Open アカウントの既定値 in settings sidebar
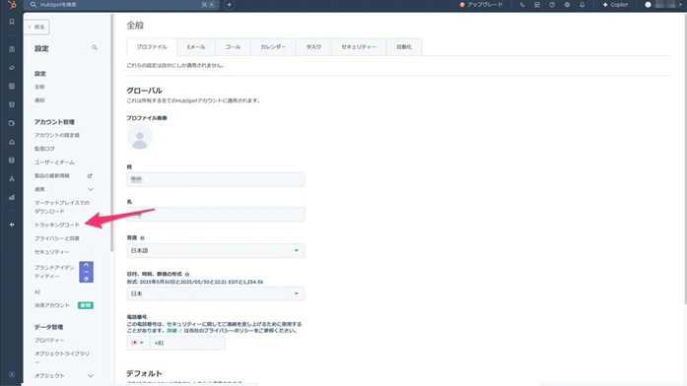The image size is (687, 386). click(x=57, y=135)
